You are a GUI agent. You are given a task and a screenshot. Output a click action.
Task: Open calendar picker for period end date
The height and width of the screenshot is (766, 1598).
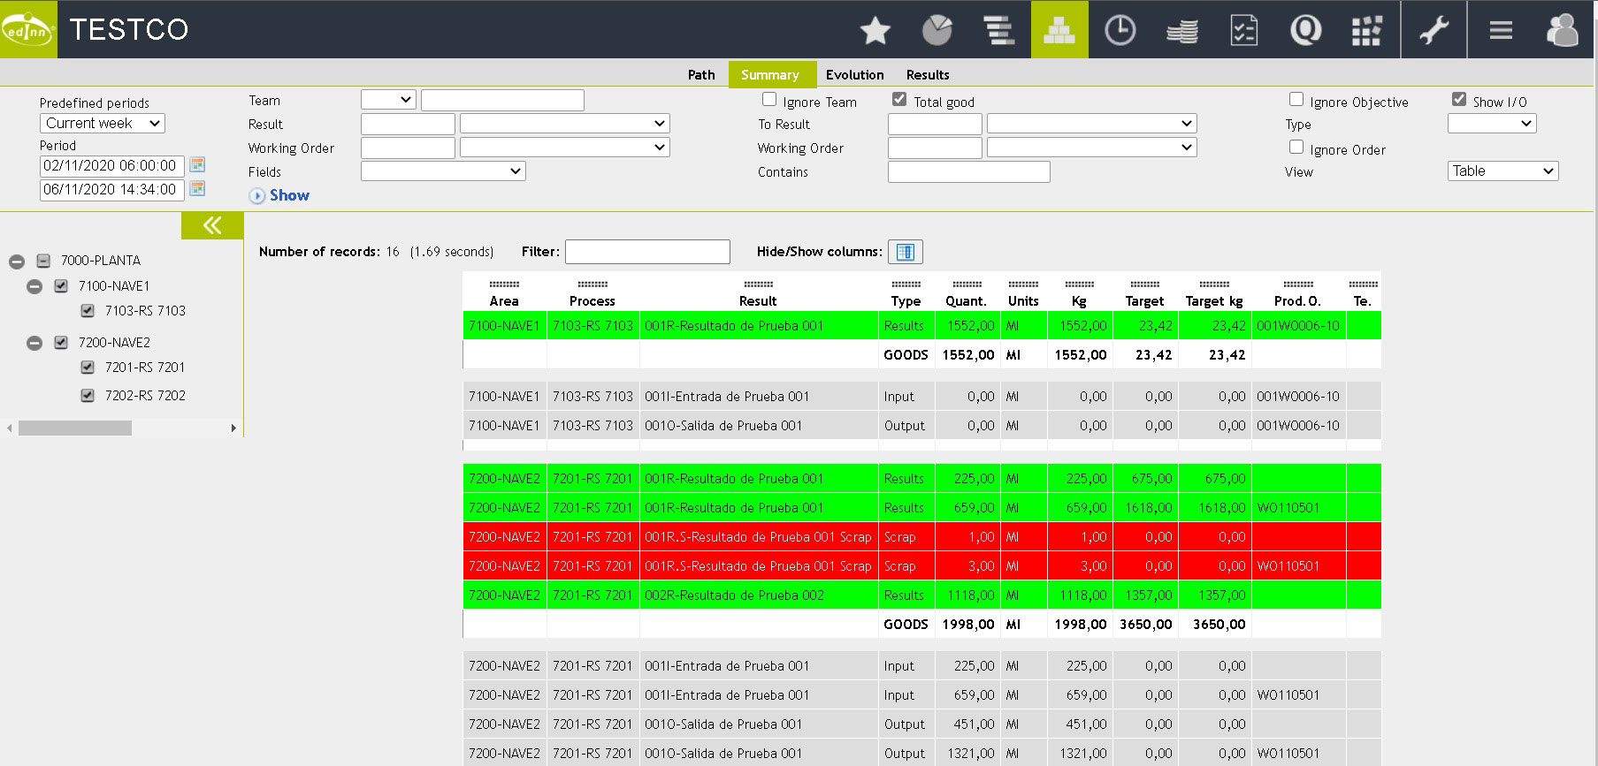(x=197, y=189)
